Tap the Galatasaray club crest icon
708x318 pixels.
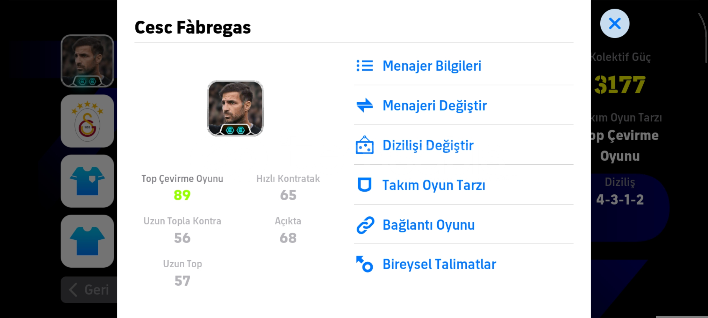click(87, 121)
